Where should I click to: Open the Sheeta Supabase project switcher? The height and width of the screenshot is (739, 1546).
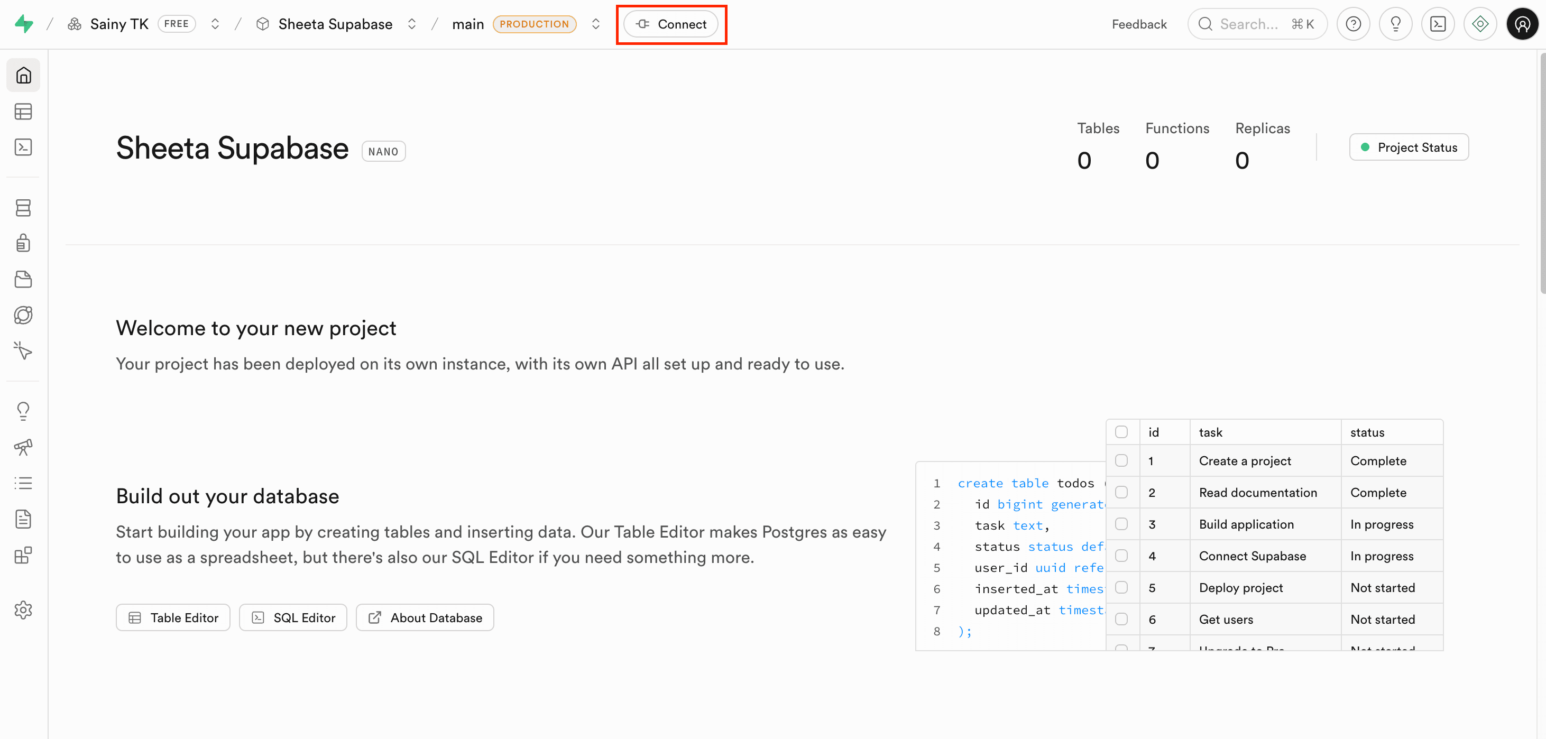(x=412, y=24)
